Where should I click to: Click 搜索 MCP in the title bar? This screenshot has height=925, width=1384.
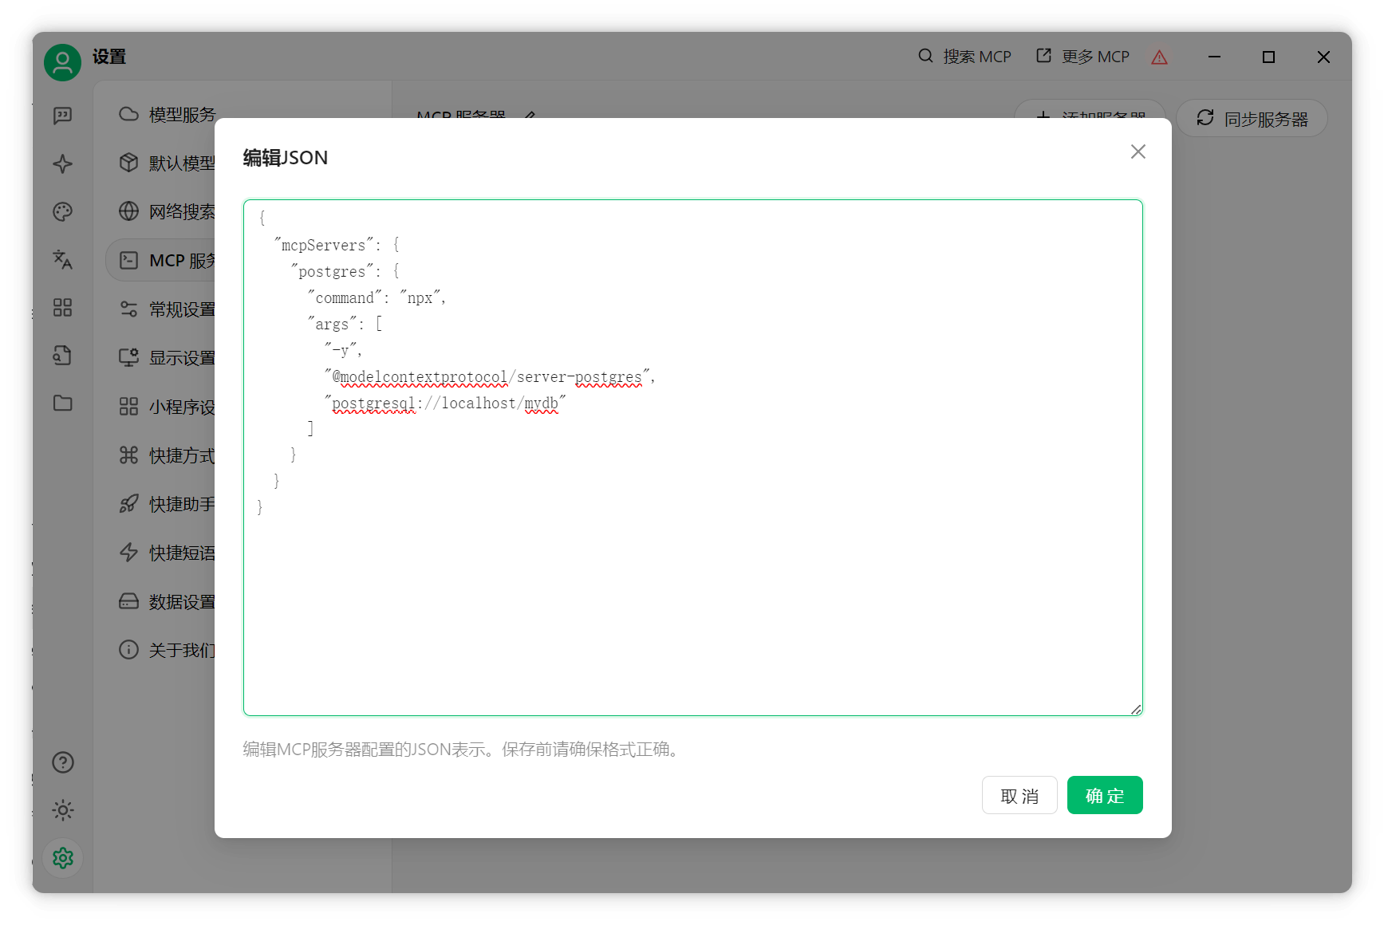click(964, 57)
